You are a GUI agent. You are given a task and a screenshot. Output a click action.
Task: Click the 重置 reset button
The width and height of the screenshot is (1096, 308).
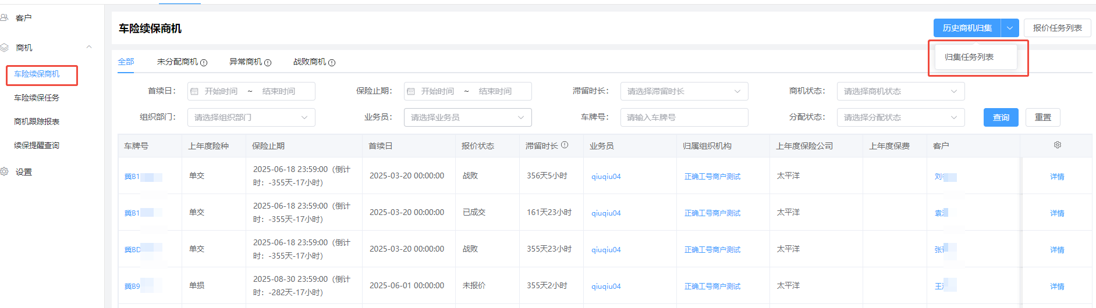[x=1043, y=117]
